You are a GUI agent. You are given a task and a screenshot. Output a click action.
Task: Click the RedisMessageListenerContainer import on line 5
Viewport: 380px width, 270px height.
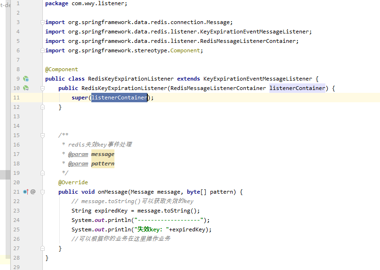tap(248, 41)
